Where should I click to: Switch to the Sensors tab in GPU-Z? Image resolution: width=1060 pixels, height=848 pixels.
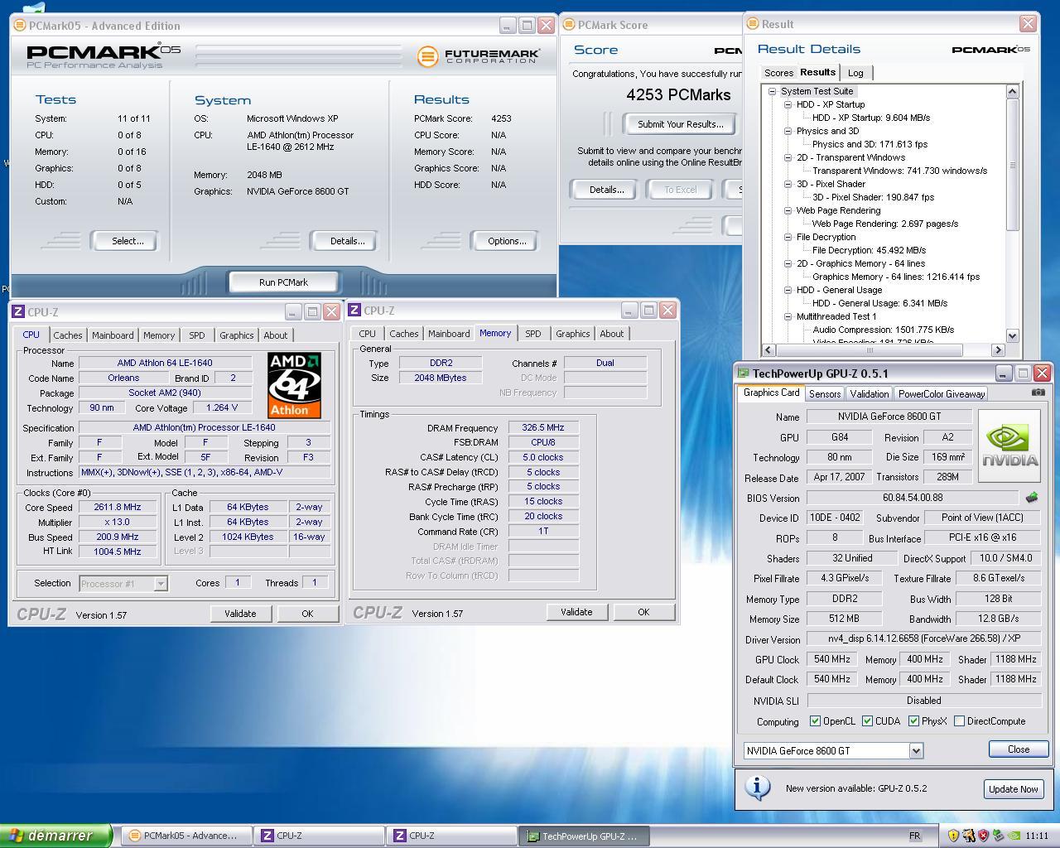[825, 394]
